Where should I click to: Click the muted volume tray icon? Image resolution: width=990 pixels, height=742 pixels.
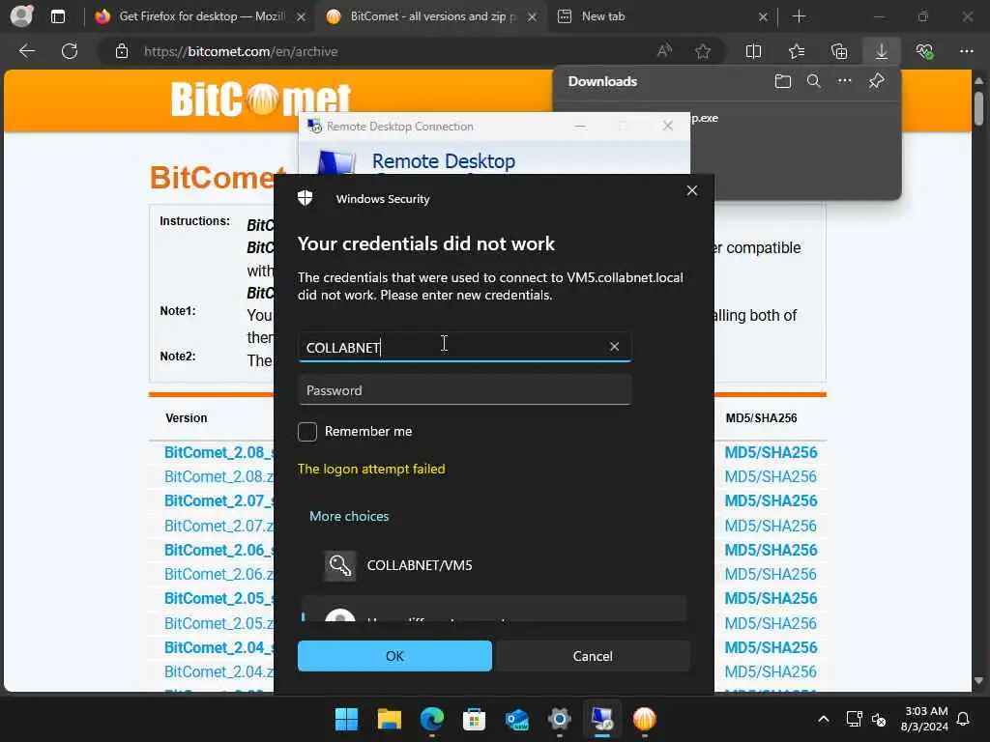click(878, 719)
